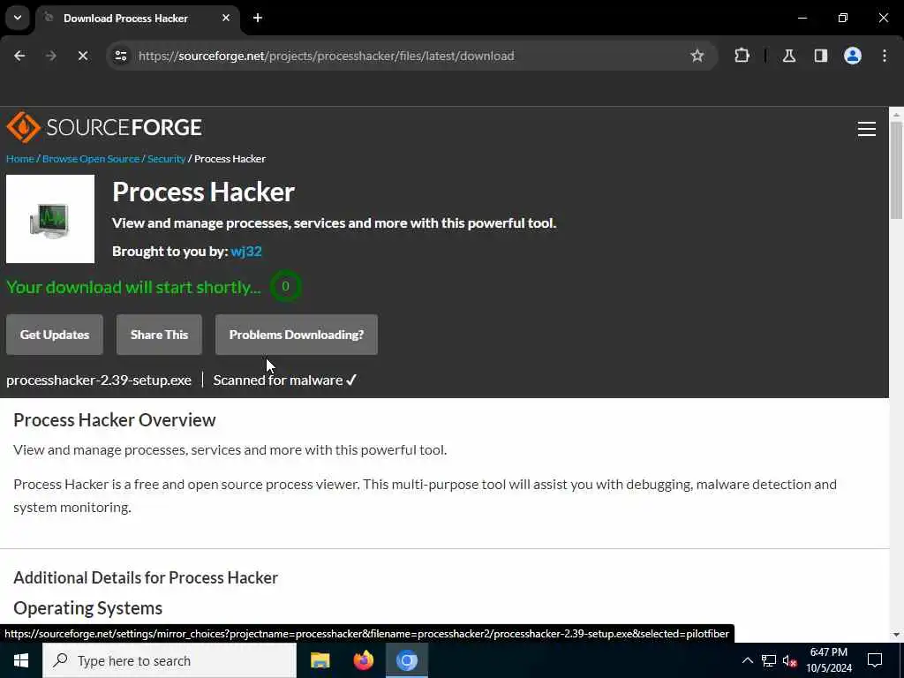Click the Process Hacker Overview heading

pos(114,420)
